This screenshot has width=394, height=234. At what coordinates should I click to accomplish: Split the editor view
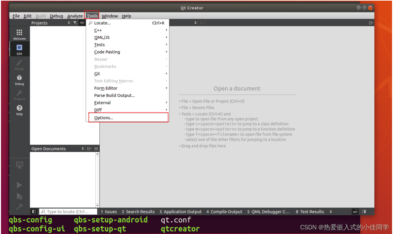pyautogui.click(x=371, y=23)
